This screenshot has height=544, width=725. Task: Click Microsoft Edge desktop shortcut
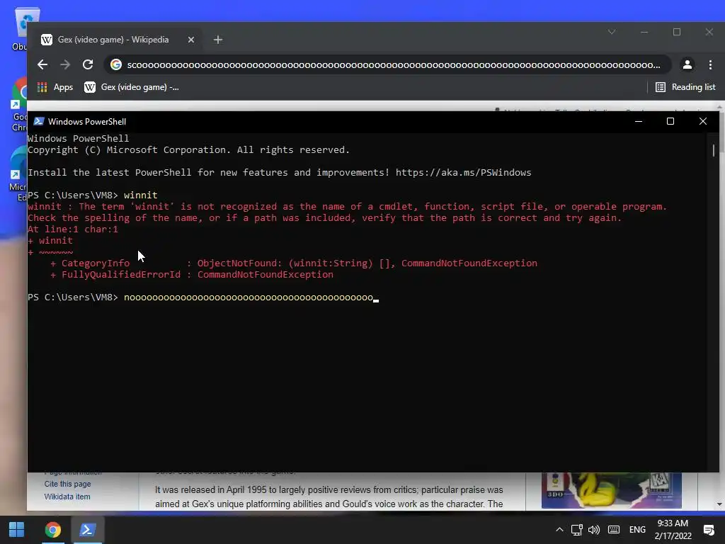pyautogui.click(x=18, y=175)
